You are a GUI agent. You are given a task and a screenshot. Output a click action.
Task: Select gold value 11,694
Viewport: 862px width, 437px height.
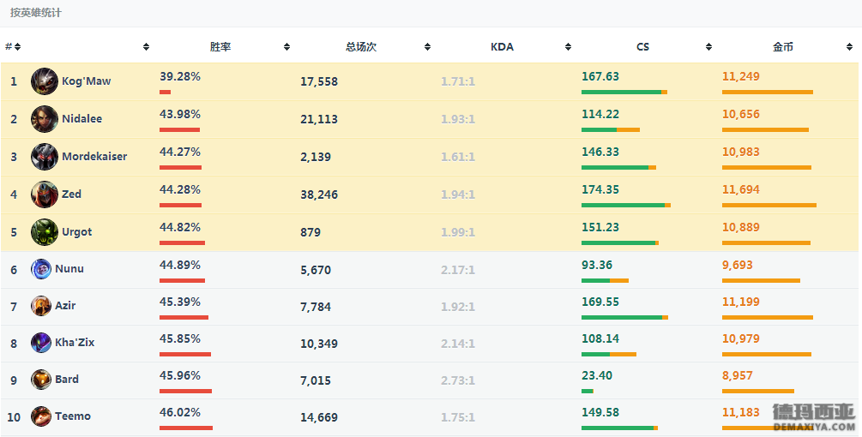(741, 189)
